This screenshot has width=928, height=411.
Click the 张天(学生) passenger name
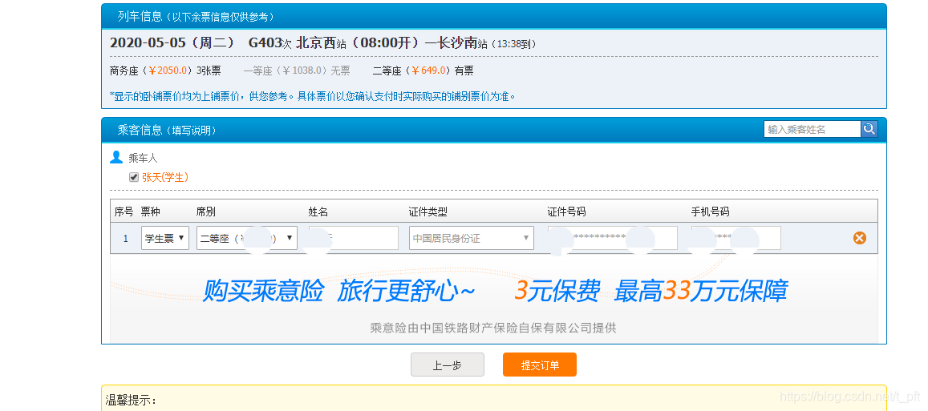click(x=165, y=177)
